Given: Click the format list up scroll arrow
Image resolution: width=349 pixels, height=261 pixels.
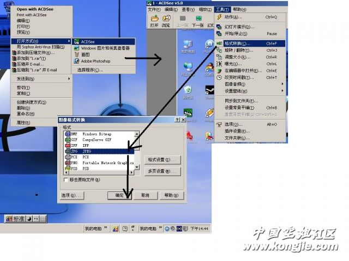Looking at the screenshot, I should coord(137,134).
